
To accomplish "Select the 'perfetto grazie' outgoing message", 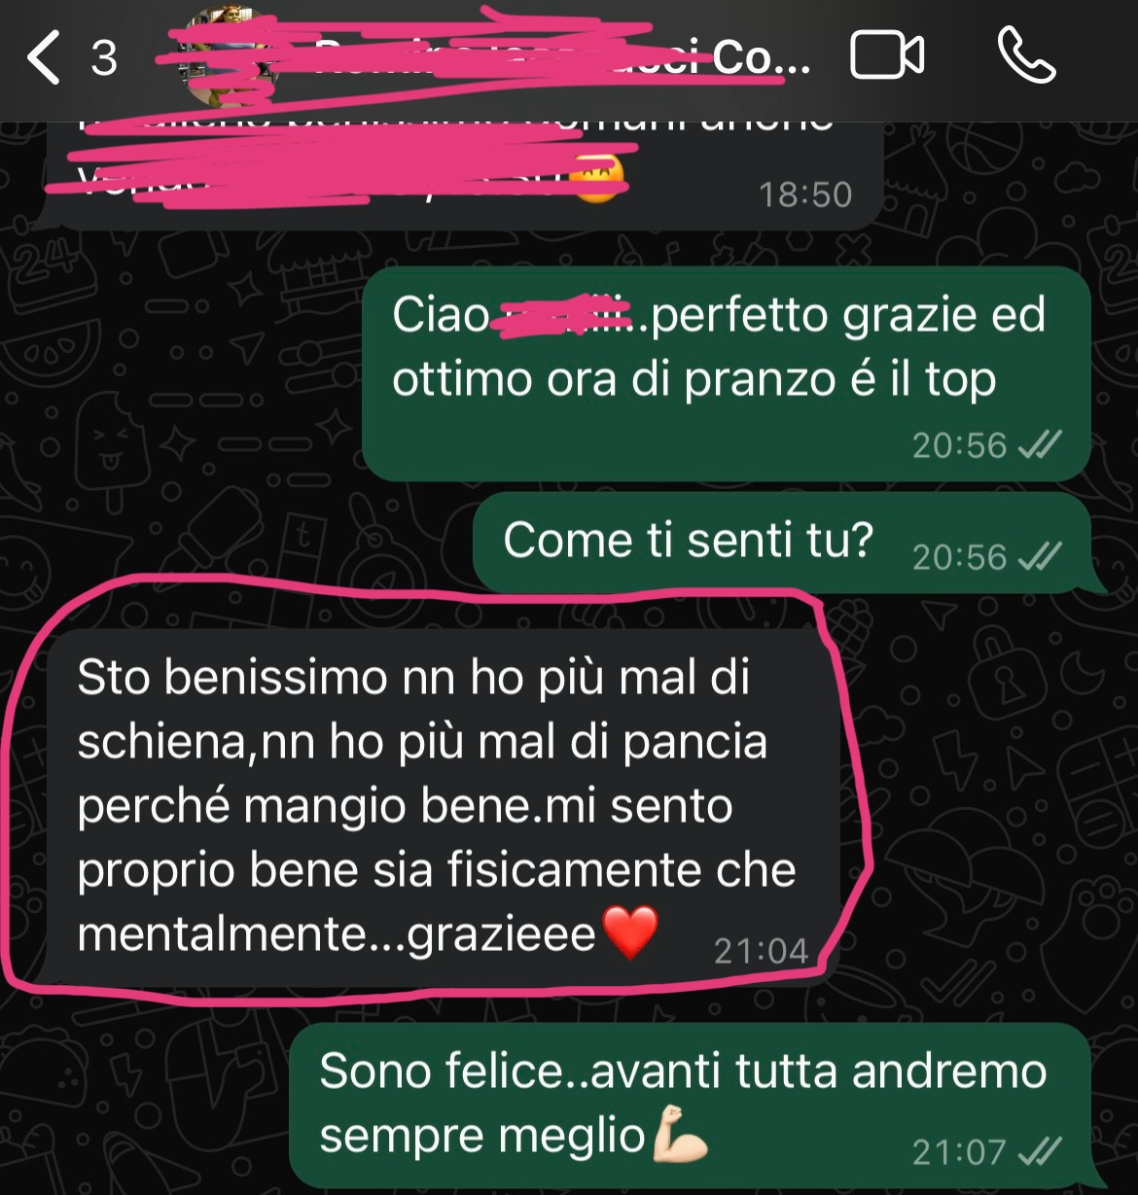I will pos(727,373).
